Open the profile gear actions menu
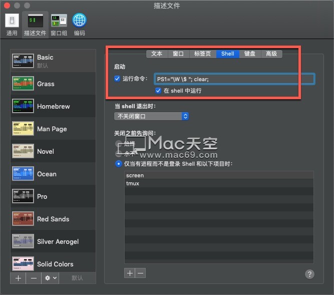The width and height of the screenshot is (334, 295). click(50, 278)
